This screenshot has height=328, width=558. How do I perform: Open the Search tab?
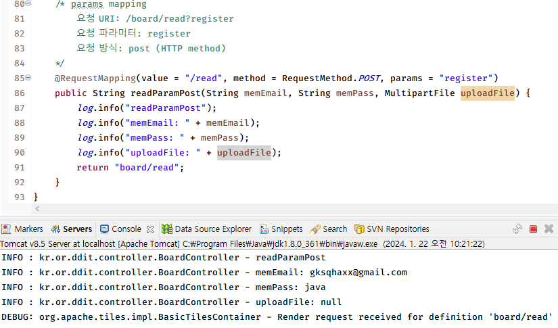coord(329,229)
